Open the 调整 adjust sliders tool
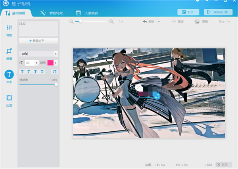238x169 pixels. point(9,31)
